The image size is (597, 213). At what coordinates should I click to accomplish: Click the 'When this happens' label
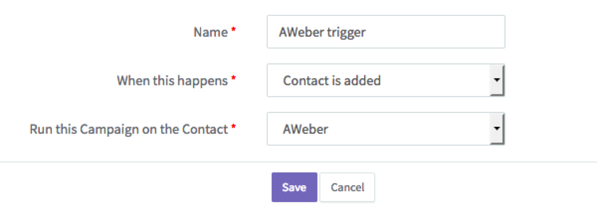pyautogui.click(x=172, y=81)
